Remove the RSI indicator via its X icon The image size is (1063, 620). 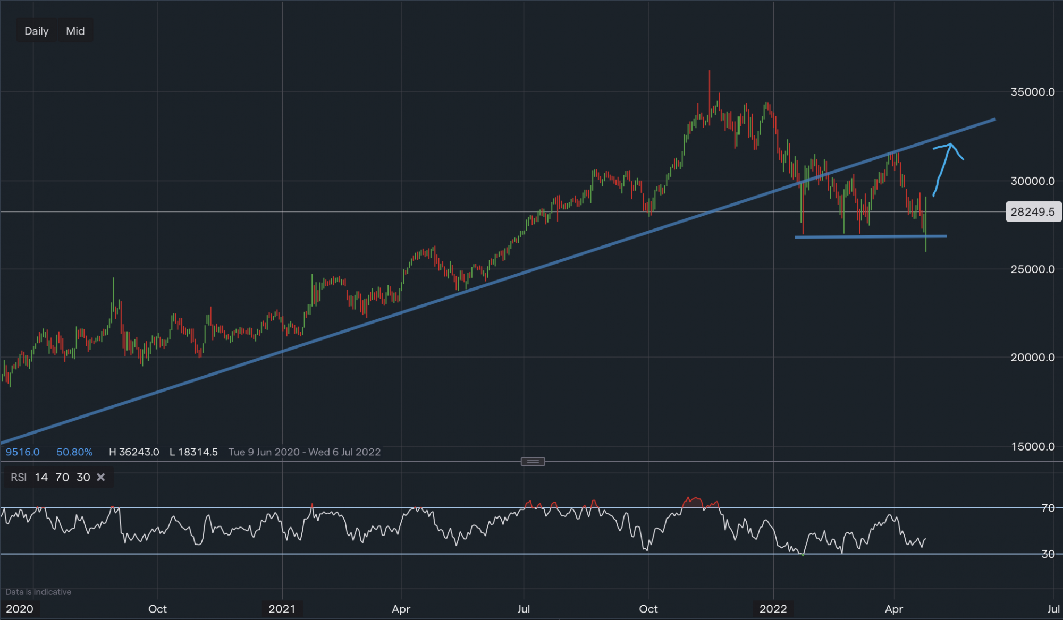(100, 477)
